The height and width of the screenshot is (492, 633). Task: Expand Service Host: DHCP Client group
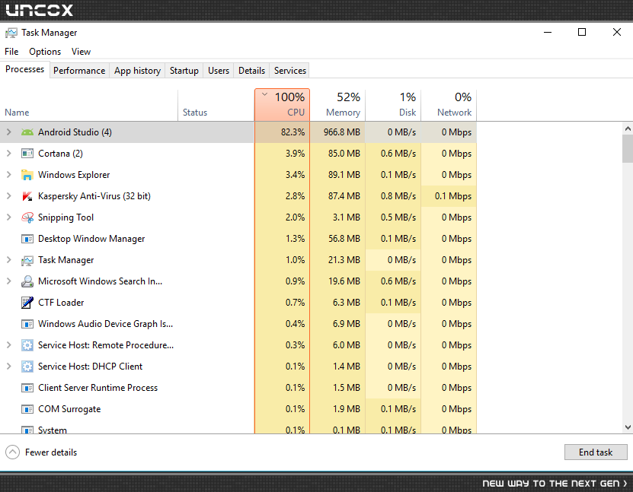(9, 367)
